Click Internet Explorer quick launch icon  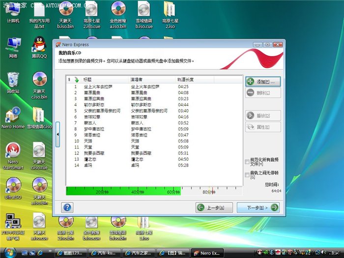click(x=40, y=253)
